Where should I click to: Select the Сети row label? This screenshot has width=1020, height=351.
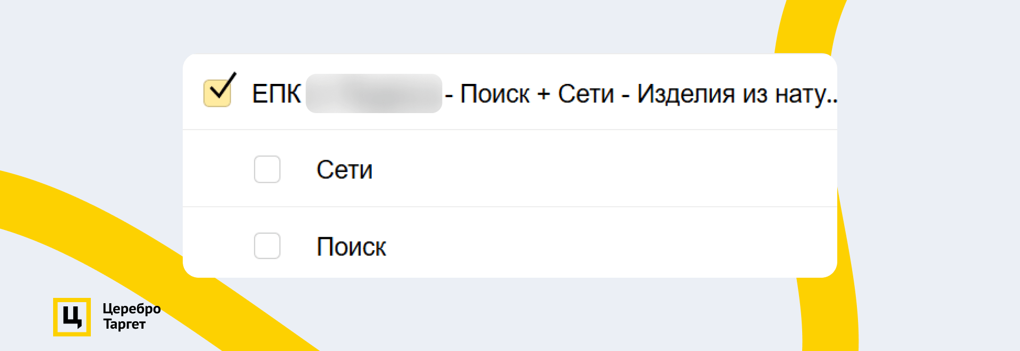click(344, 170)
